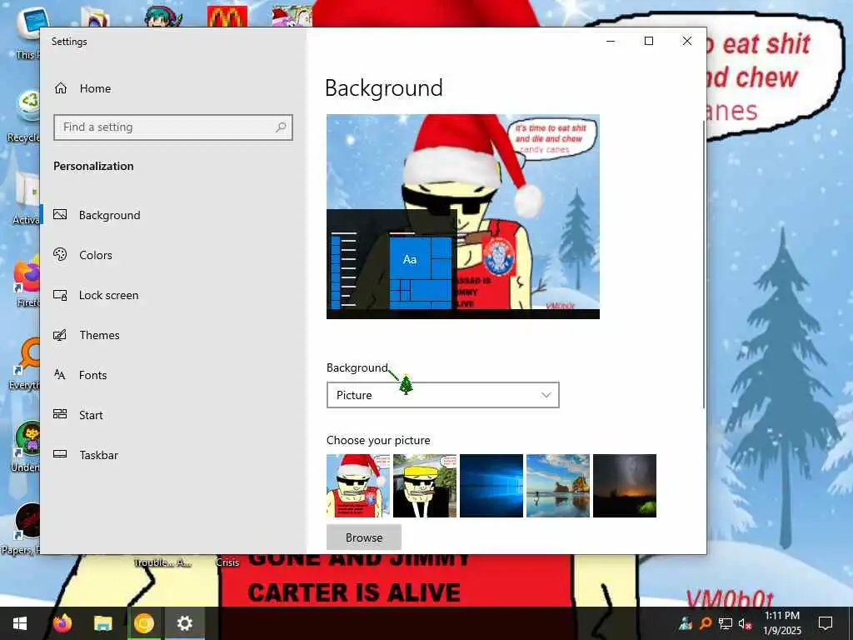Expand the Background type Picture dropdown
853x640 pixels.
(443, 395)
